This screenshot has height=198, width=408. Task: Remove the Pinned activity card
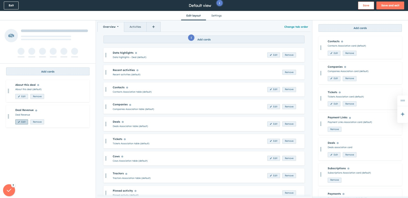tap(289, 193)
